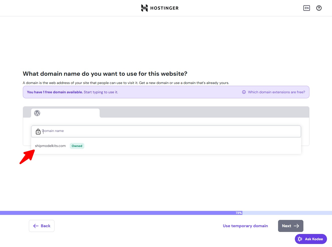Focus the Domain name input field

tap(171, 131)
